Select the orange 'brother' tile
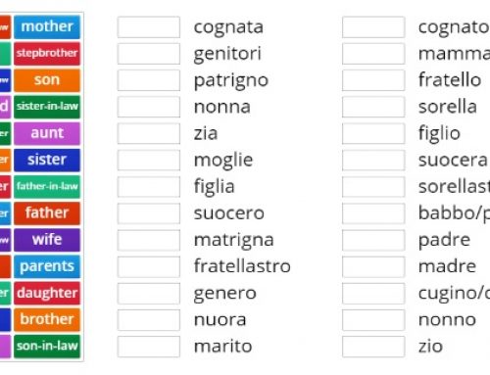Screen dimensions: 490x375 click(x=47, y=319)
